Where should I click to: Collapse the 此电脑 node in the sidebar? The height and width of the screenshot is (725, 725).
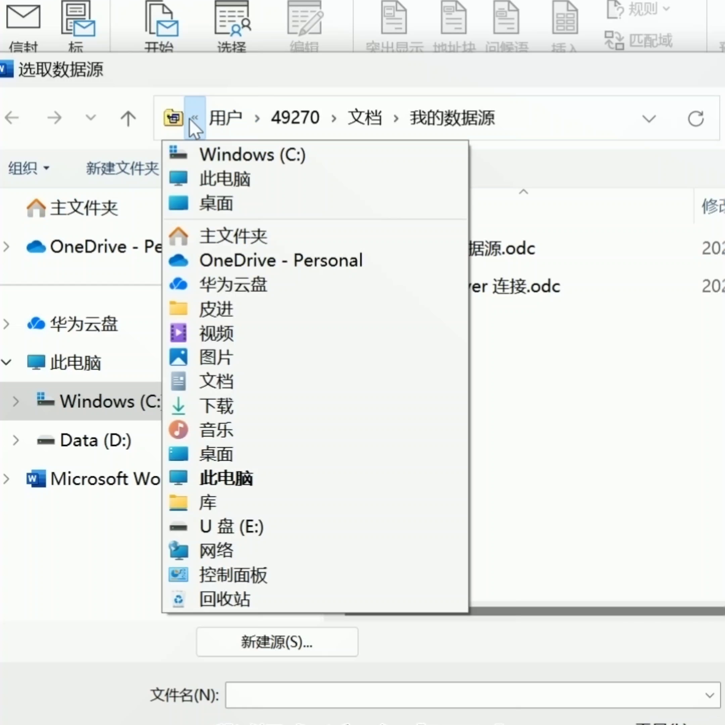(x=7, y=362)
